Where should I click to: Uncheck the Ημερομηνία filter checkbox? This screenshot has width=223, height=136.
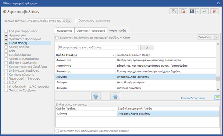coord(6,35)
